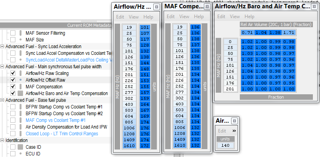The height and width of the screenshot is (157, 320).
Task: Select MAF Comp vs Coolant Temp #1 link
Action: pos(56,120)
